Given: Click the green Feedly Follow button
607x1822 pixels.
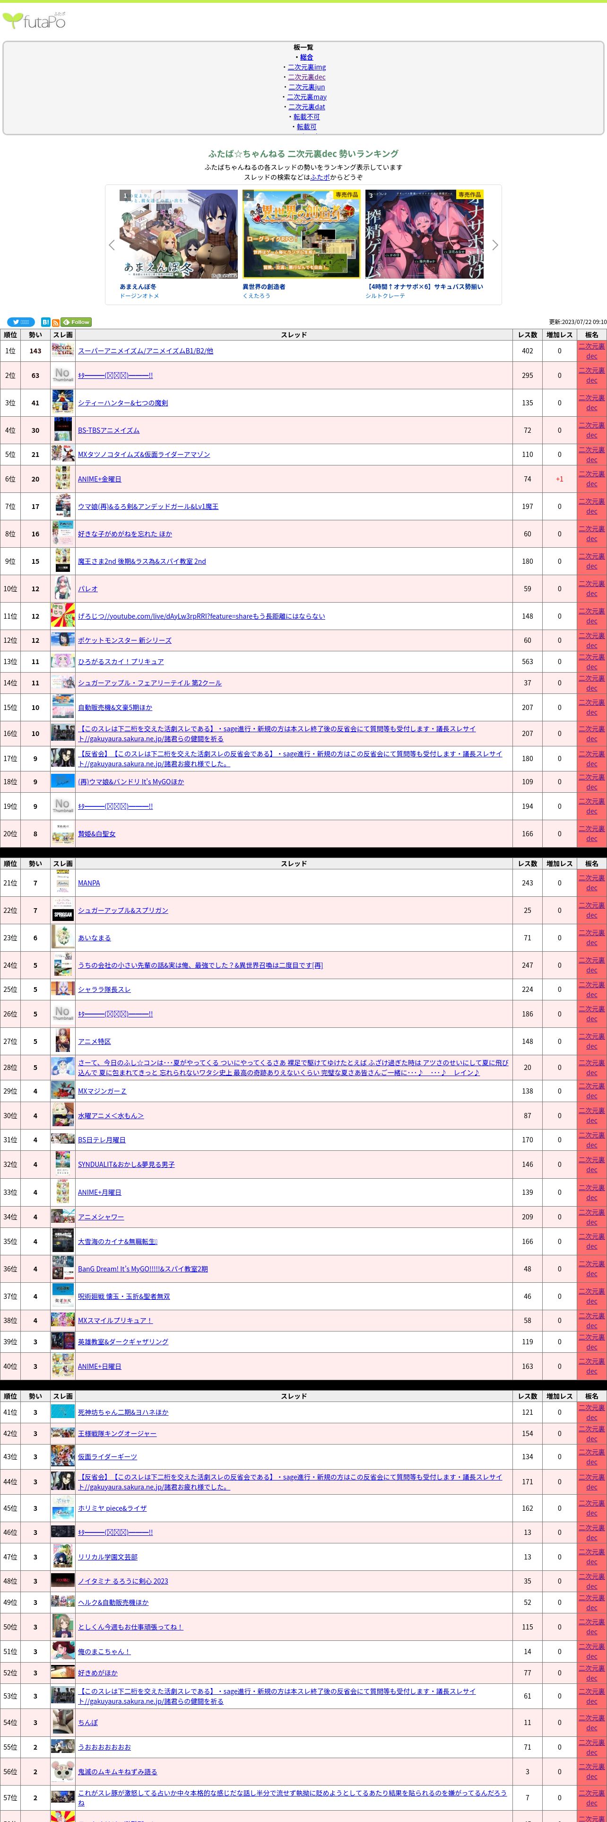Looking at the screenshot, I should (x=76, y=322).
